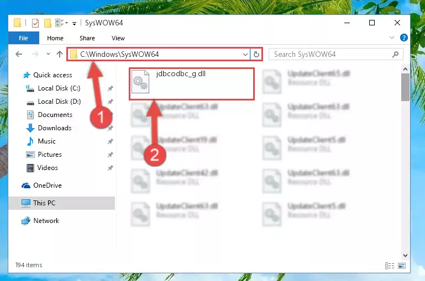Click the vertical scrollbar thumb
Viewport: 425px width, 281px height.
tap(405, 87)
